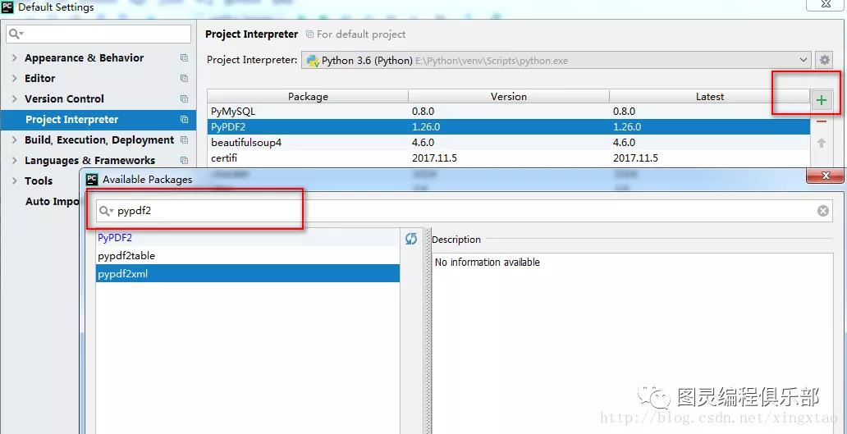Click the upgrade package up-arrow icon
This screenshot has height=434, width=847.
pyautogui.click(x=821, y=143)
